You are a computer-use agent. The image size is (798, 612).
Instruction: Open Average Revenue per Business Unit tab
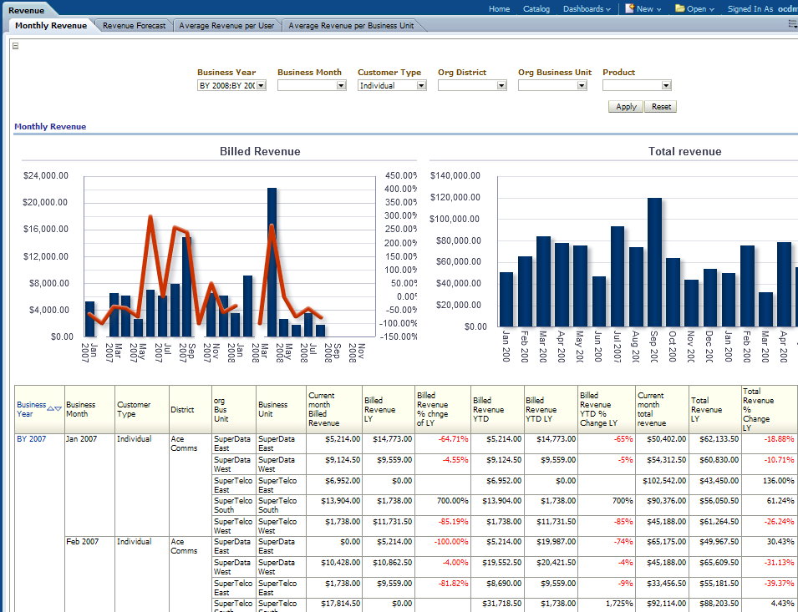click(351, 25)
